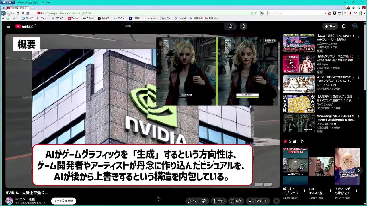367x206 pixels.
Task: Download video with オフライン button
Action: pyautogui.click(x=257, y=201)
